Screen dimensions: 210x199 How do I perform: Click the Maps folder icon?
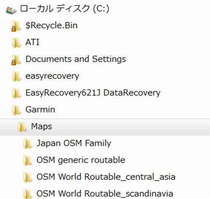(x=22, y=127)
